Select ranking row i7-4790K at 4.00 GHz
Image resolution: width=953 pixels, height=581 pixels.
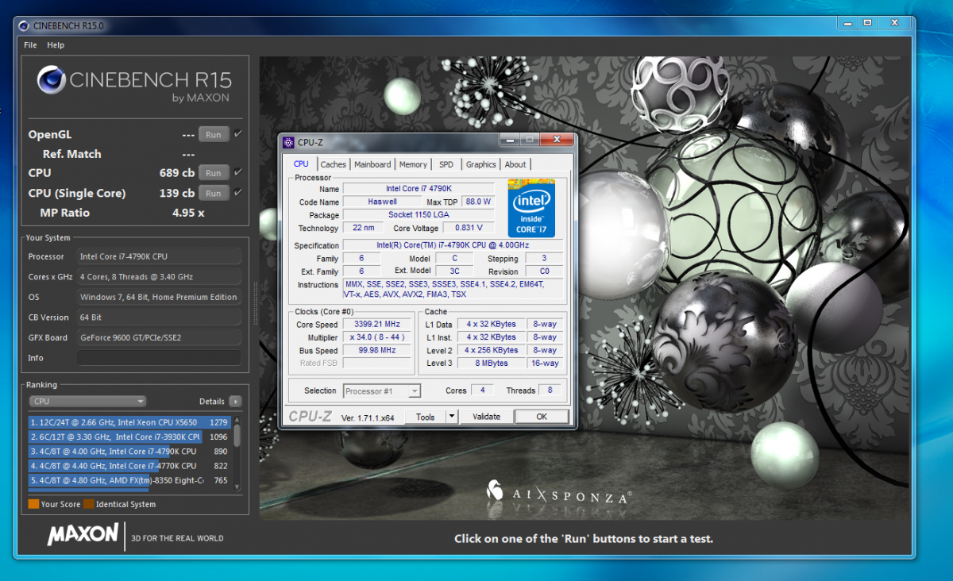[130, 451]
